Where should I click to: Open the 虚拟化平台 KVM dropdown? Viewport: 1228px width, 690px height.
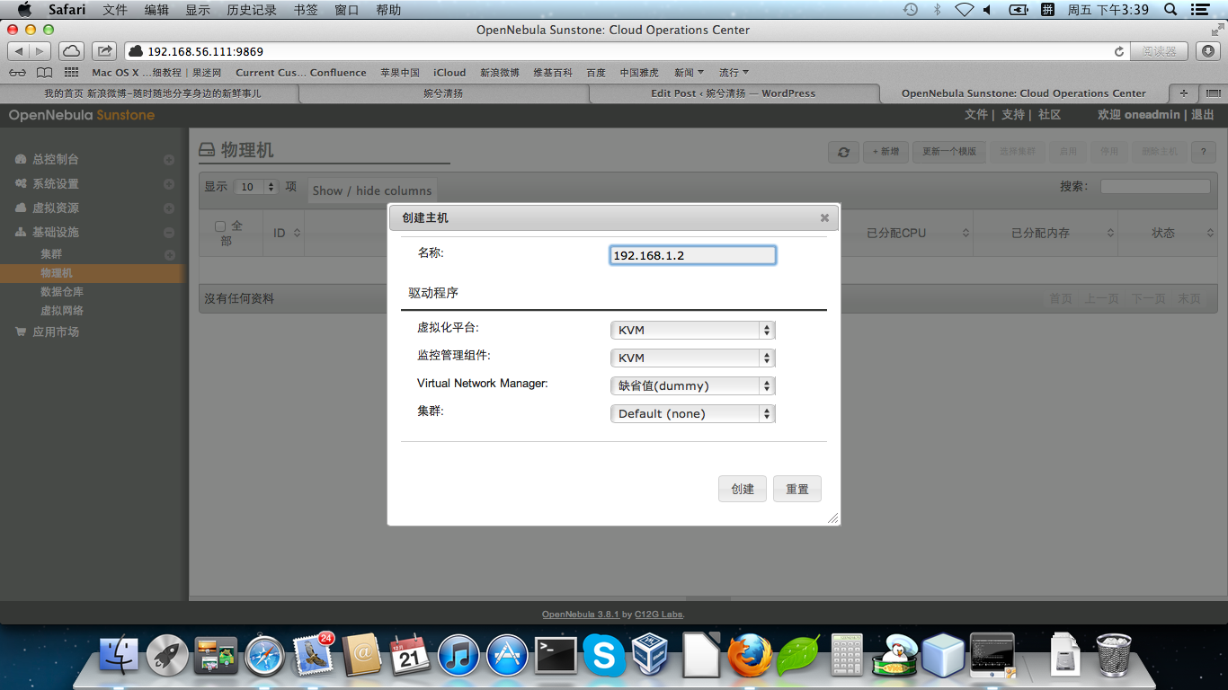691,330
